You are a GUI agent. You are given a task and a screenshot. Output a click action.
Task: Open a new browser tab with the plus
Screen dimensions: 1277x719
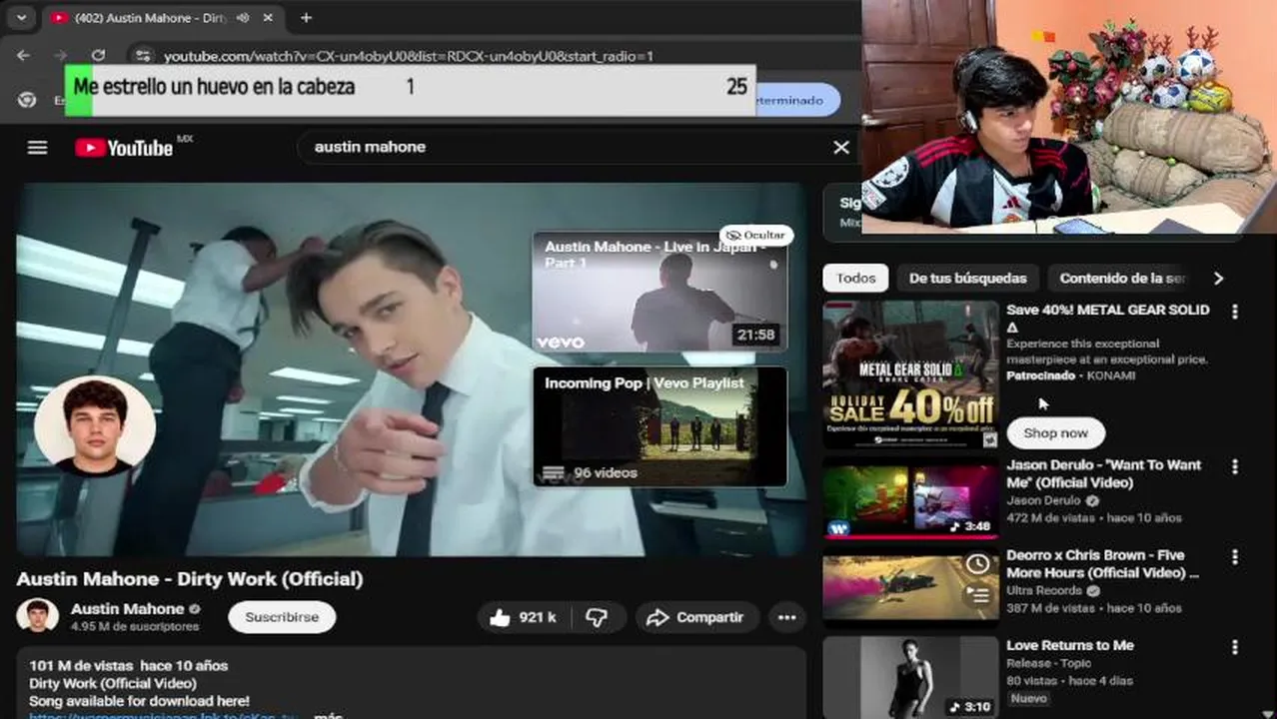(306, 17)
